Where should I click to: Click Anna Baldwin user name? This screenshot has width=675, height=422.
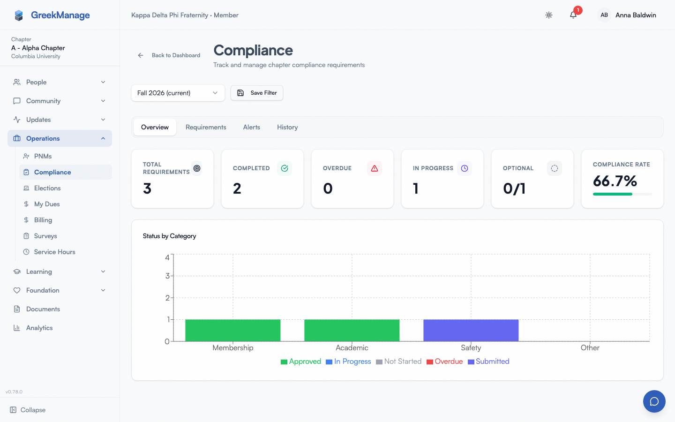(636, 15)
